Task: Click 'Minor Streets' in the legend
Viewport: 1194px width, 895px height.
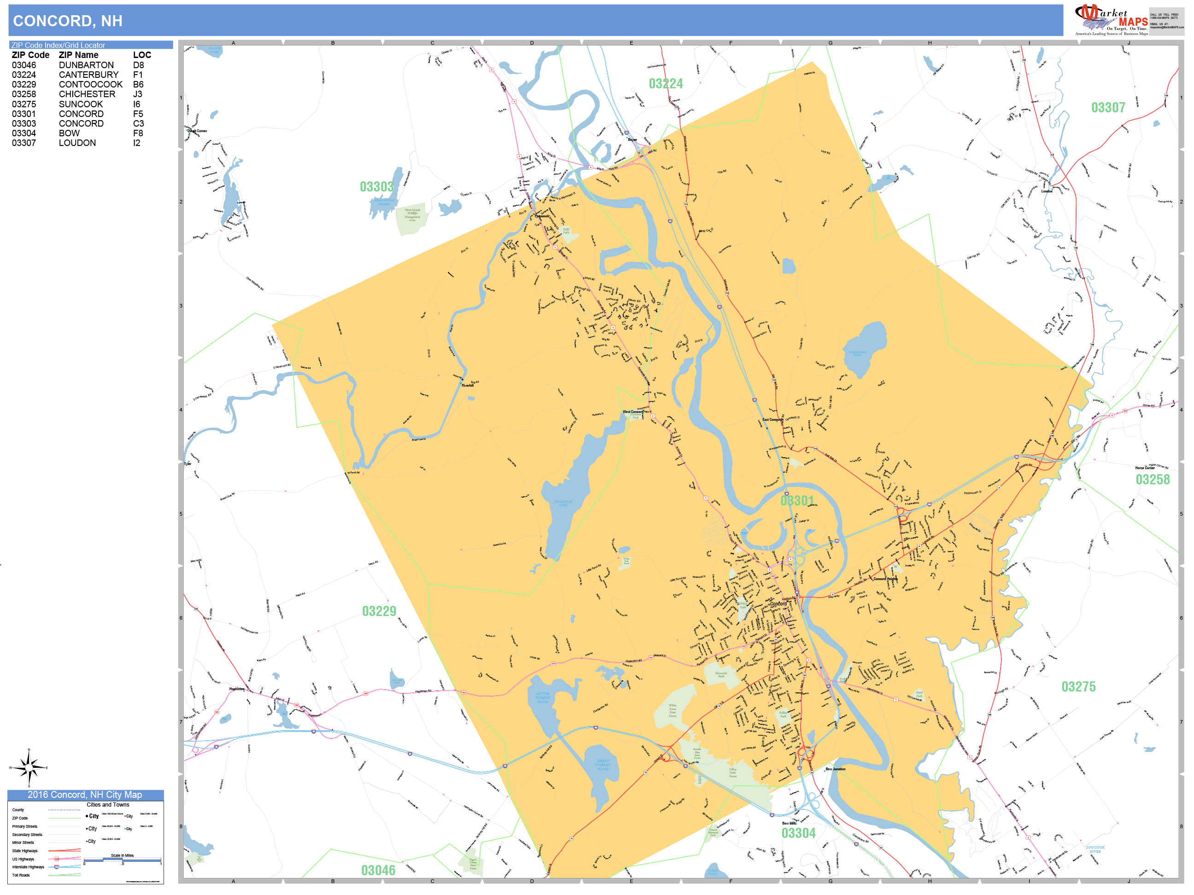Action: pos(23,843)
